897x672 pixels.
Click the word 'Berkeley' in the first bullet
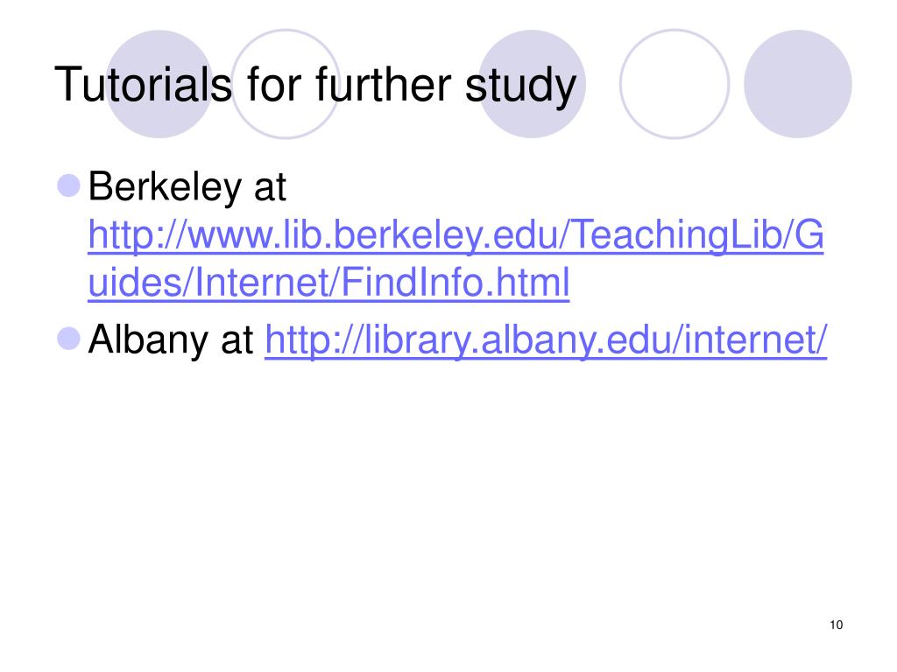(x=165, y=189)
